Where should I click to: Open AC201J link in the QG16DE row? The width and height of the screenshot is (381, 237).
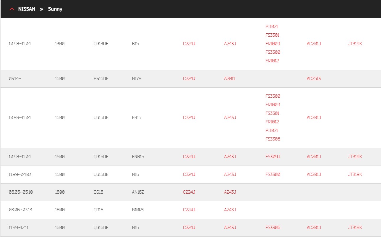(x=314, y=228)
